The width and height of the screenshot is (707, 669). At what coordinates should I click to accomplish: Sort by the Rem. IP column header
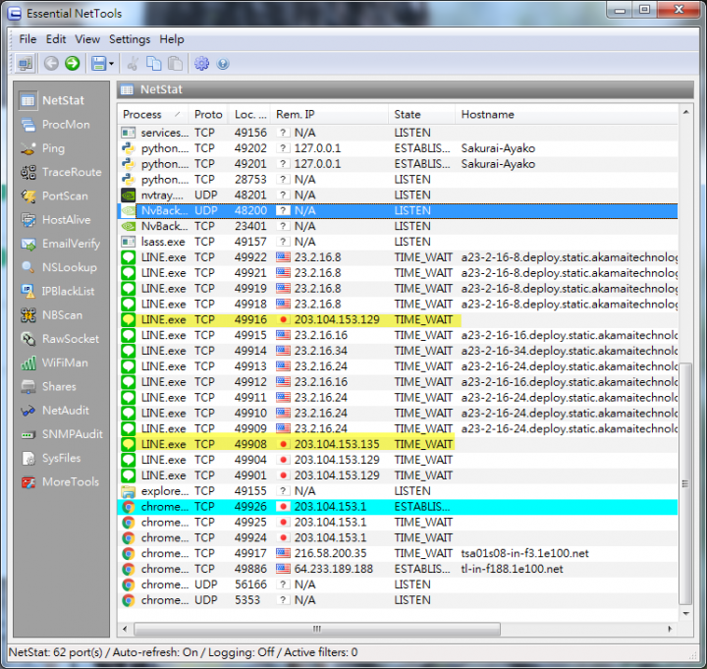(329, 115)
